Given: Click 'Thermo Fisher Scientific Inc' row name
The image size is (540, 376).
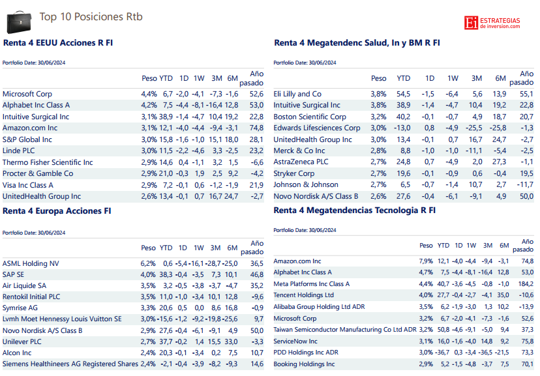Looking at the screenshot, I should point(48,162).
